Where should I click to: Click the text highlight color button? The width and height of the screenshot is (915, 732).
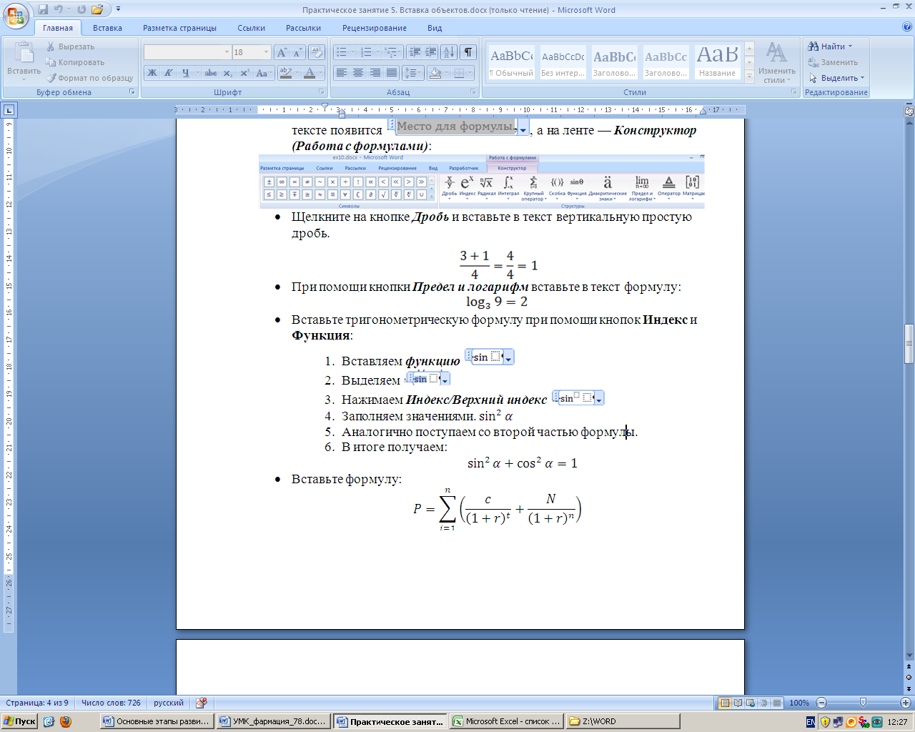286,73
